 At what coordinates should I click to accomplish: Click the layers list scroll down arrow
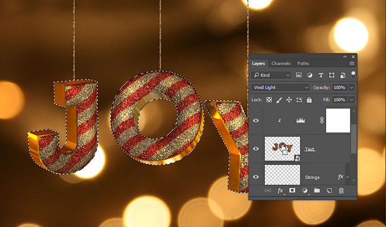click(x=354, y=180)
